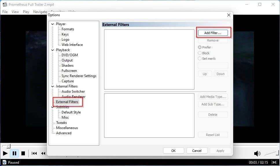Click Add Media Type button
The image size is (280, 166).
pos(213,97)
